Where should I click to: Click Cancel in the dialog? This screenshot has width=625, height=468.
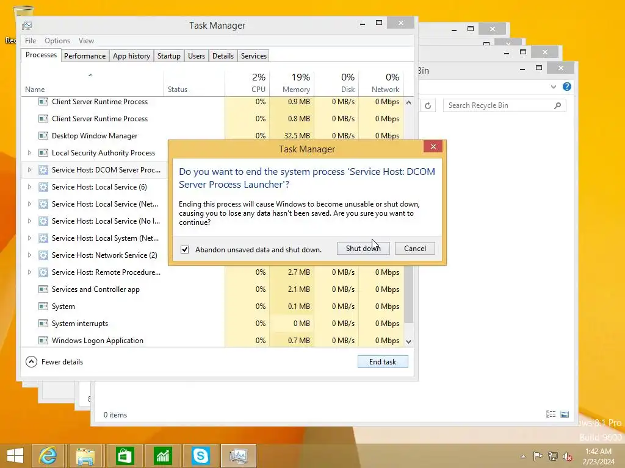tap(415, 249)
